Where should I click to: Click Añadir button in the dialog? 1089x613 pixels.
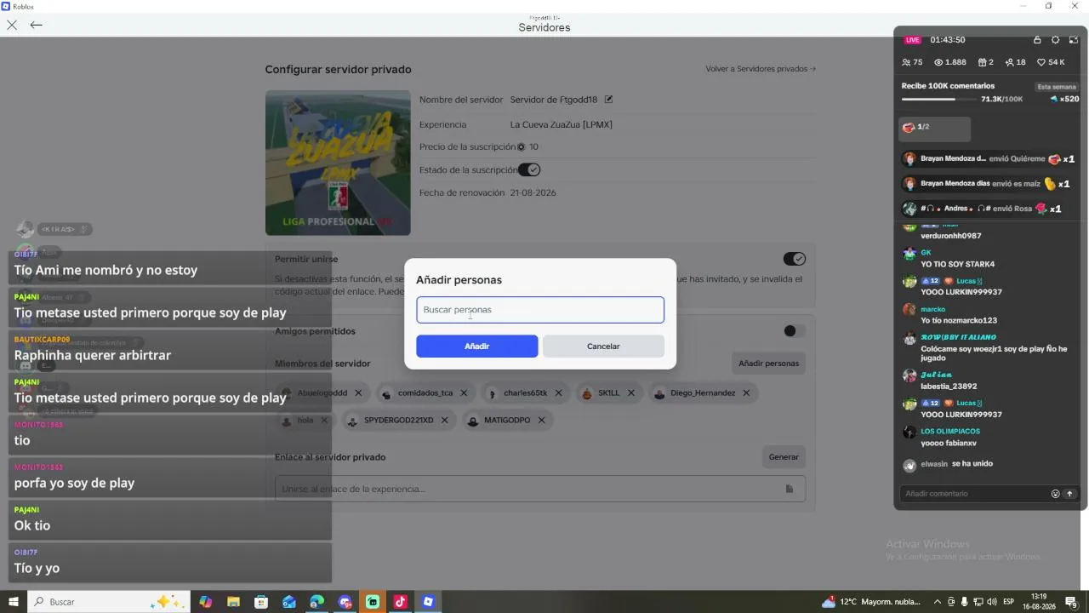tap(476, 347)
